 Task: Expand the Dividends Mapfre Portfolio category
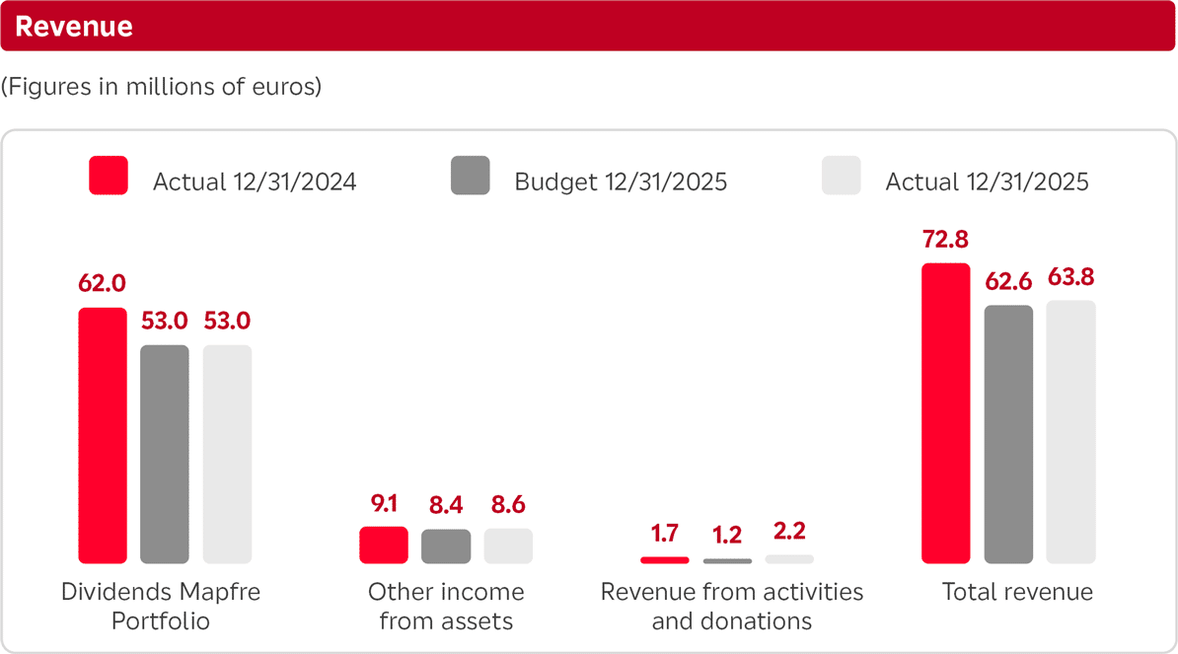click(x=160, y=606)
